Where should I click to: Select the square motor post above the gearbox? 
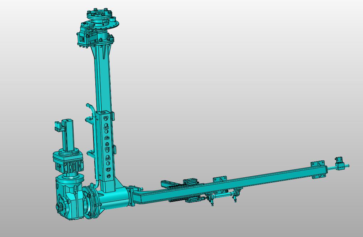click(x=68, y=135)
